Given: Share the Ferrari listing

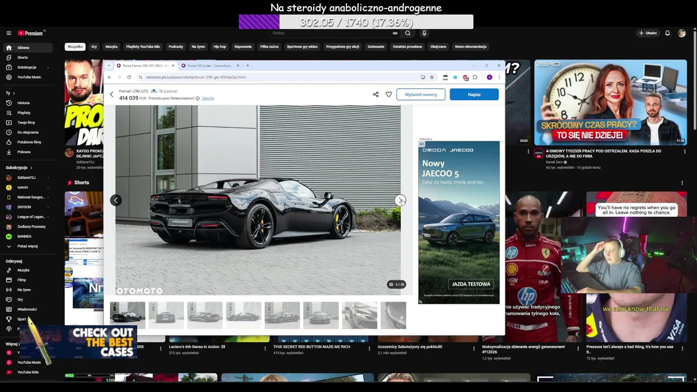Looking at the screenshot, I should 376,94.
